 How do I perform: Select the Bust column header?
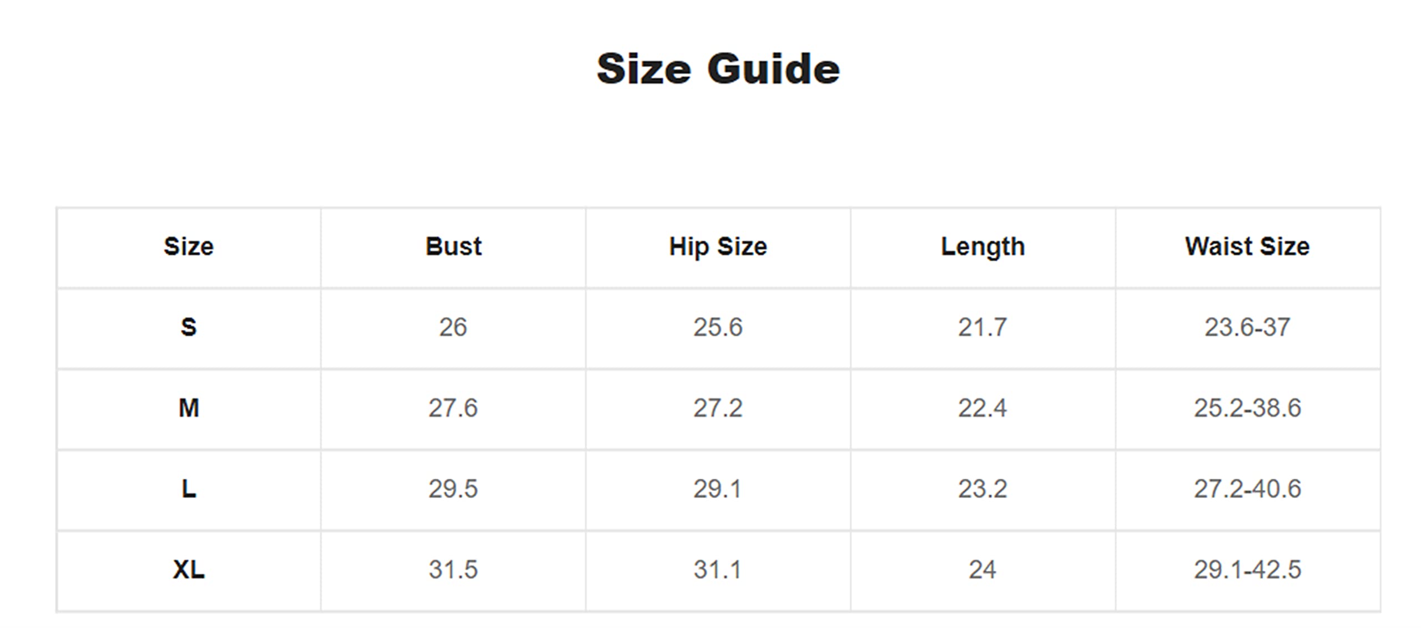[453, 247]
